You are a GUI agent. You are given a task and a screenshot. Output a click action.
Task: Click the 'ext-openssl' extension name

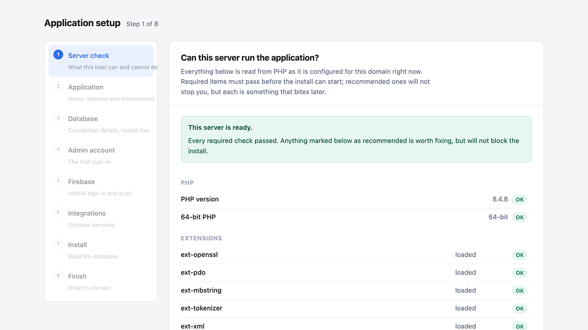click(x=199, y=255)
